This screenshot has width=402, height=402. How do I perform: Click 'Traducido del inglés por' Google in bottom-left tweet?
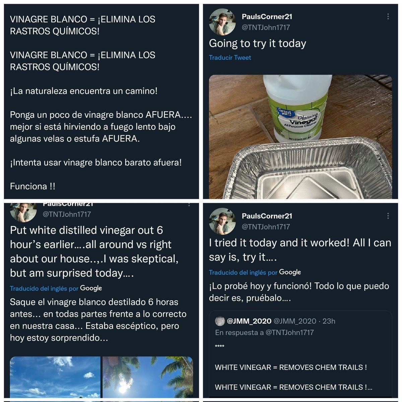[56, 288]
